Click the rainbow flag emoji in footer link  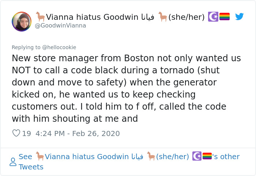(x=207, y=156)
